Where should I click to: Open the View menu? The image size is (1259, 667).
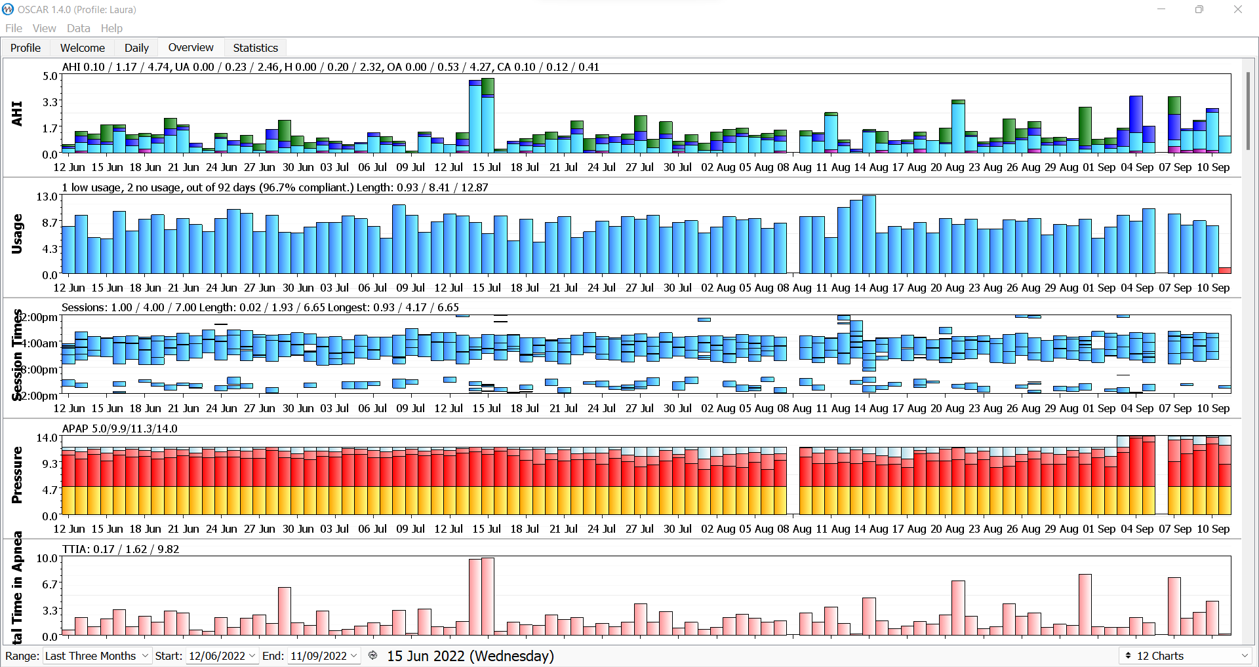(x=44, y=28)
